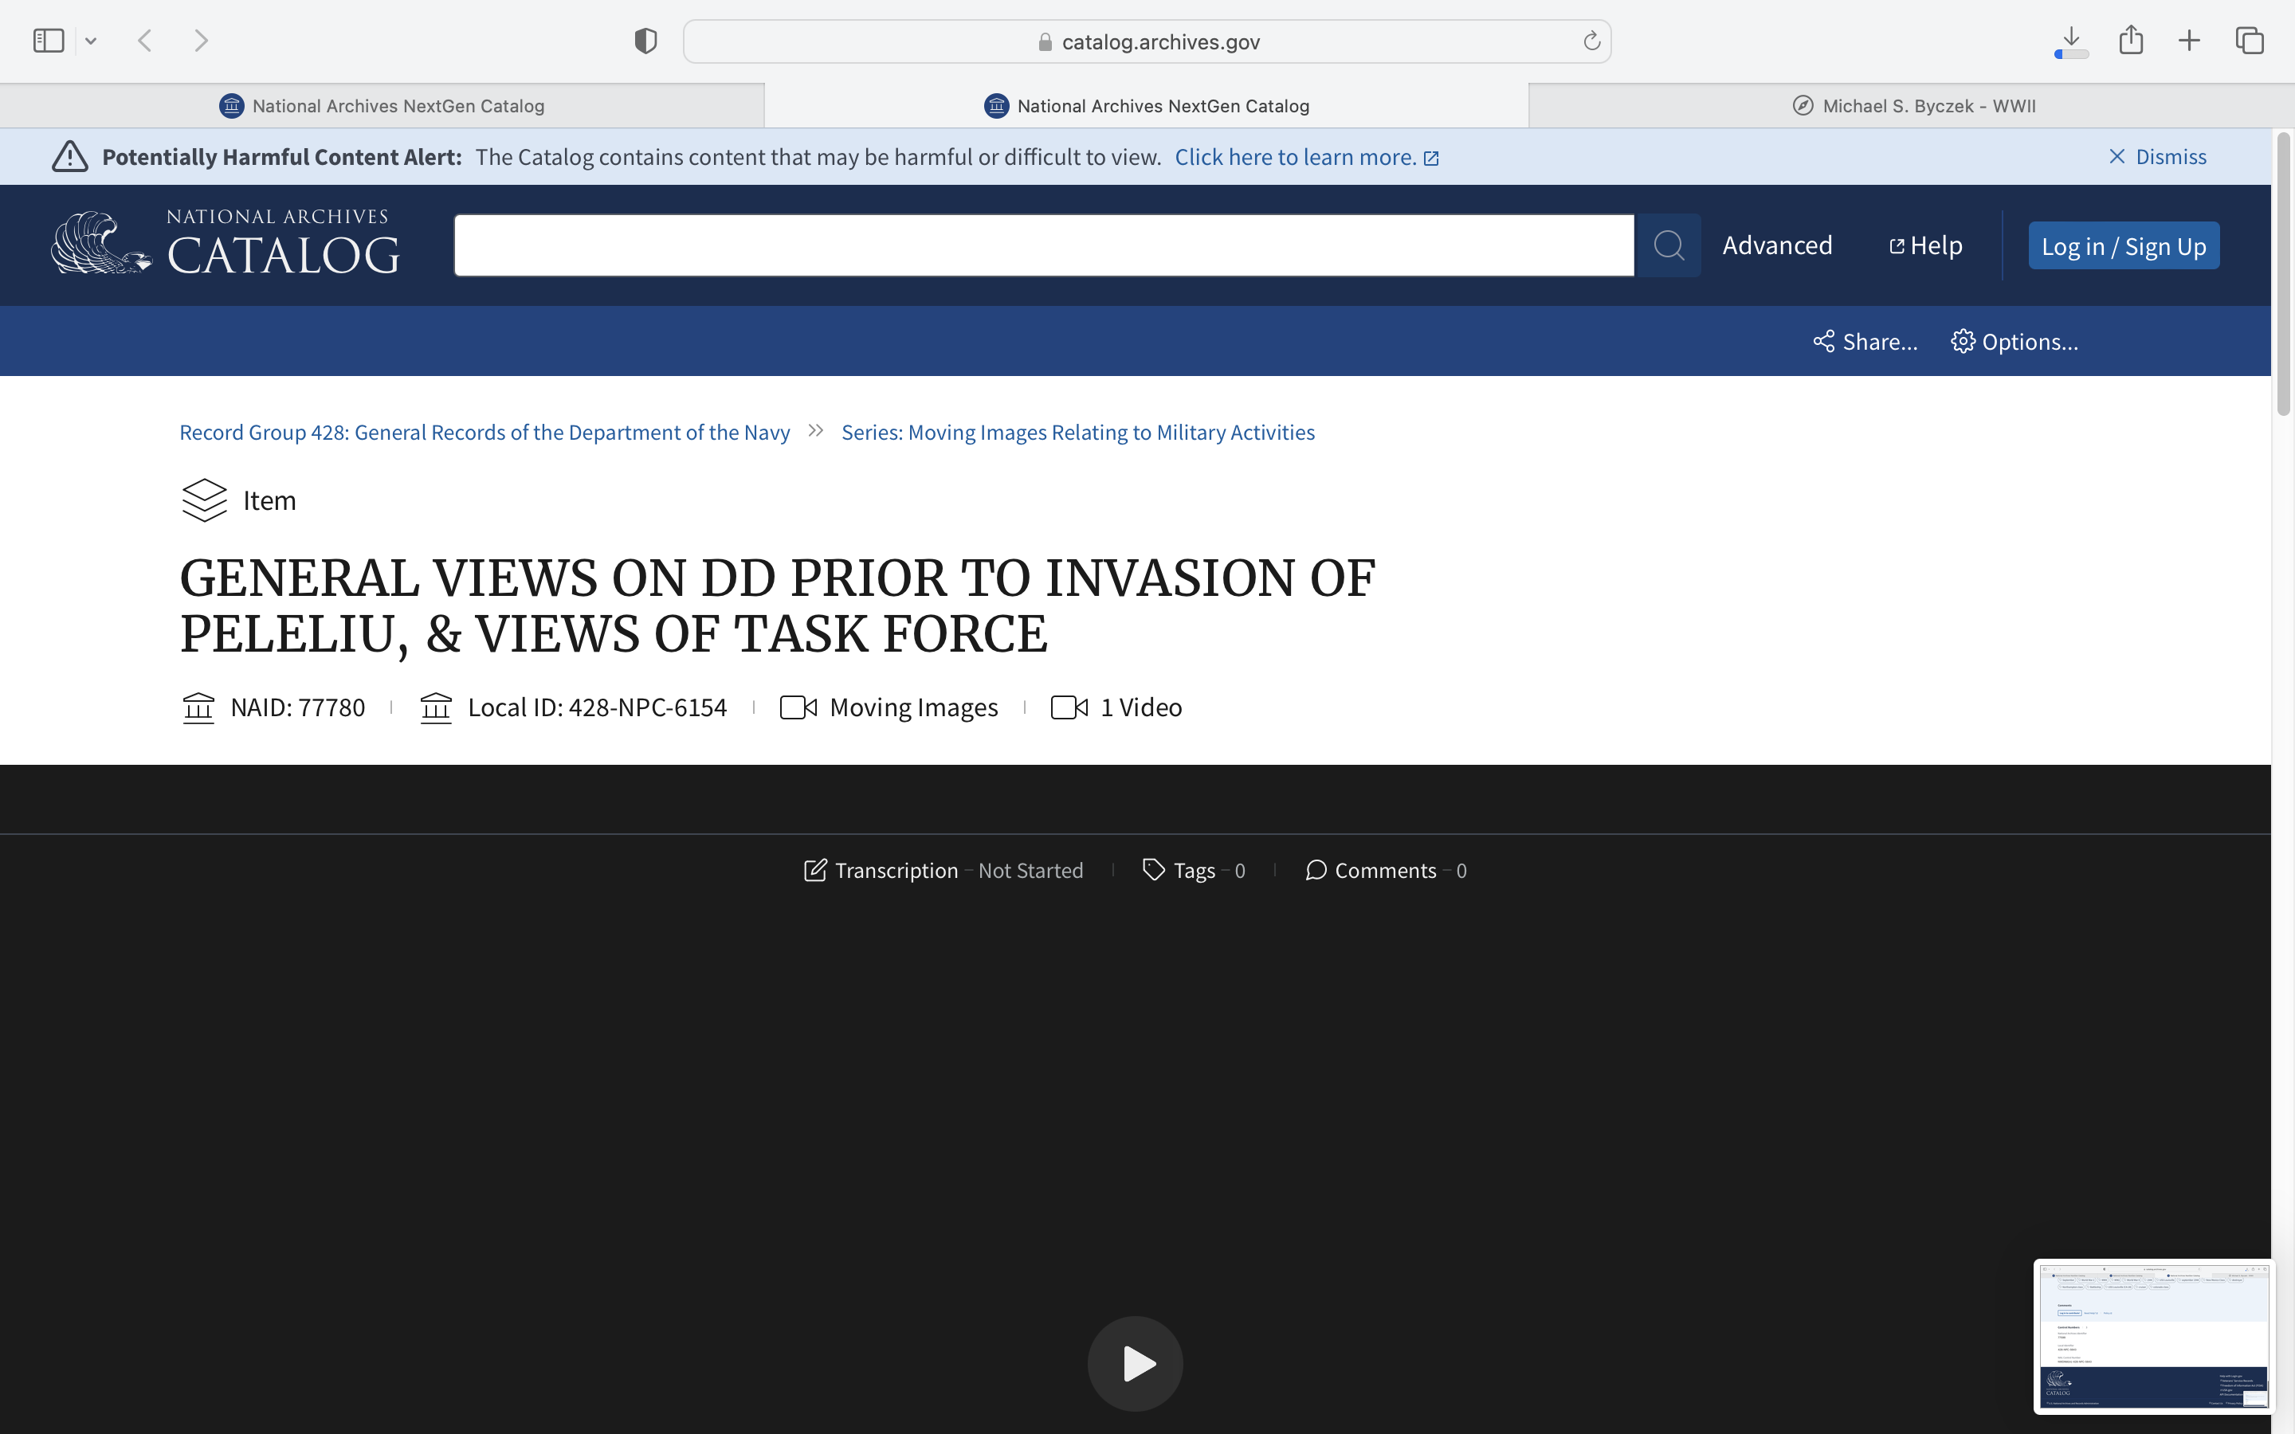Screen dimensions: 2295x1434
Task: Play the video with the play button
Action: (1136, 1363)
